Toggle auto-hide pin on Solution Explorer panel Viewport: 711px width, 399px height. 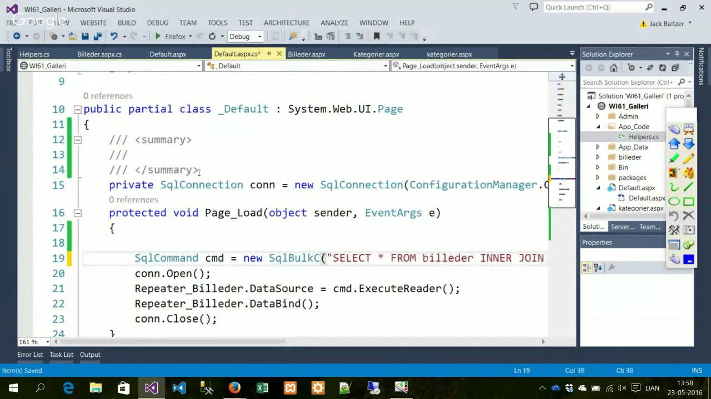pos(677,54)
